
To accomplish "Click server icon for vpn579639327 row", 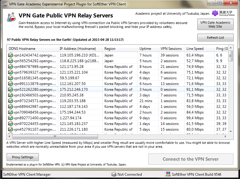I will click(11, 72).
